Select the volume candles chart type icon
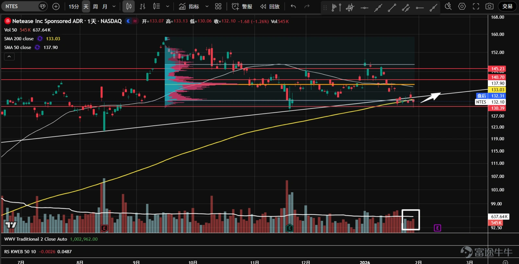The image size is (519, 264). point(156,6)
